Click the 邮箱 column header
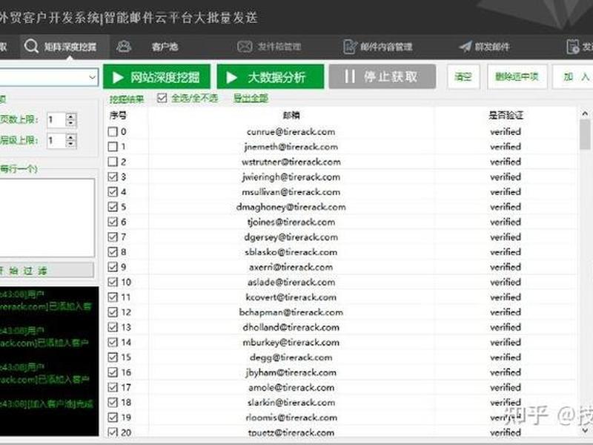 point(291,115)
